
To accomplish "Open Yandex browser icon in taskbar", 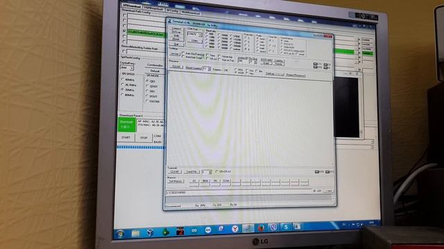I will pyautogui.click(x=234, y=229).
